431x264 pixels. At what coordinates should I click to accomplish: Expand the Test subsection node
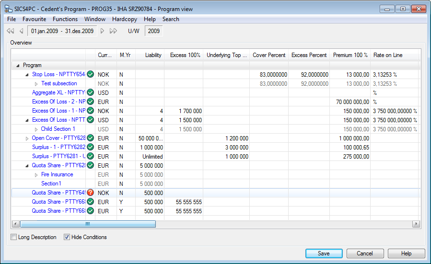(x=36, y=84)
